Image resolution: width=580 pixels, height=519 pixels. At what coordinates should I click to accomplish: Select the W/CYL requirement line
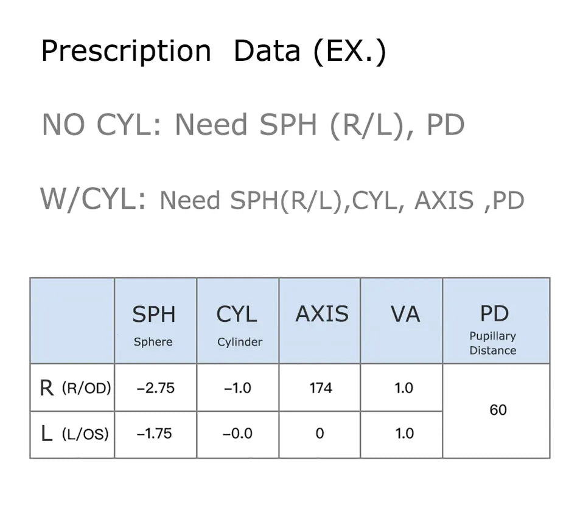pyautogui.click(x=282, y=199)
